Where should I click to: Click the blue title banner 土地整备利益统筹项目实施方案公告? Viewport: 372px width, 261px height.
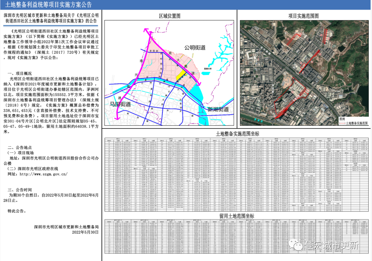click(49, 5)
